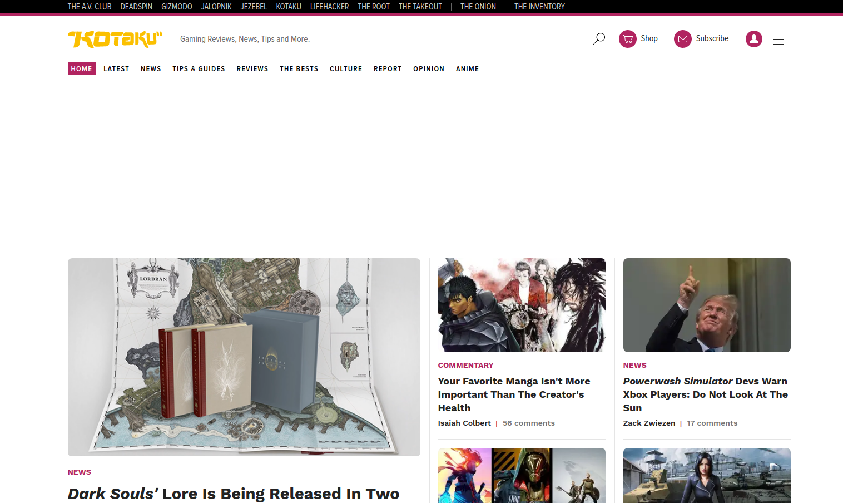Click News label above Powerwash Simulator headline
Screen dimensions: 843x503
click(634, 366)
